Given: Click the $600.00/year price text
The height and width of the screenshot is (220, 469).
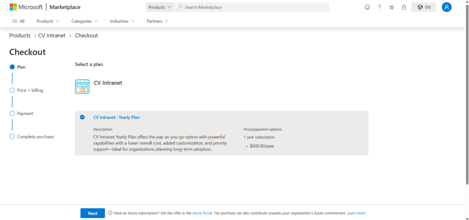Looking at the screenshot, I should (x=262, y=146).
